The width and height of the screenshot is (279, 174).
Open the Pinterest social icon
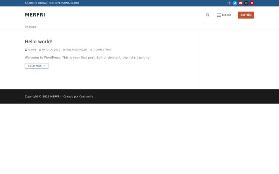pos(252,3)
